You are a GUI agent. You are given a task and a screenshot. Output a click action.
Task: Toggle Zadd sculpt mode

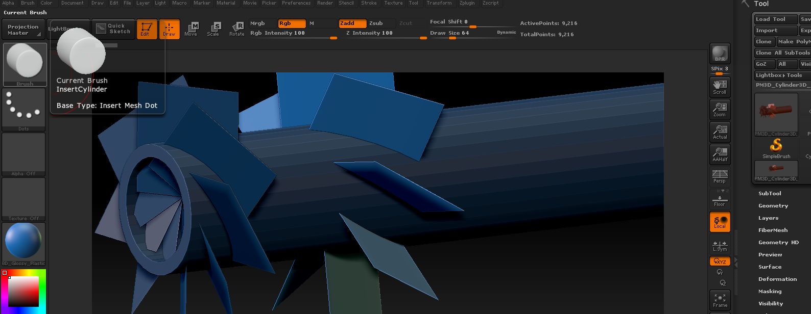coord(352,23)
